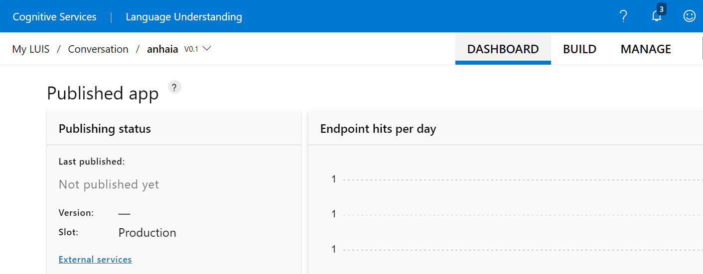Go to the MANAGE tab
The width and height of the screenshot is (703, 274).
pyautogui.click(x=645, y=49)
